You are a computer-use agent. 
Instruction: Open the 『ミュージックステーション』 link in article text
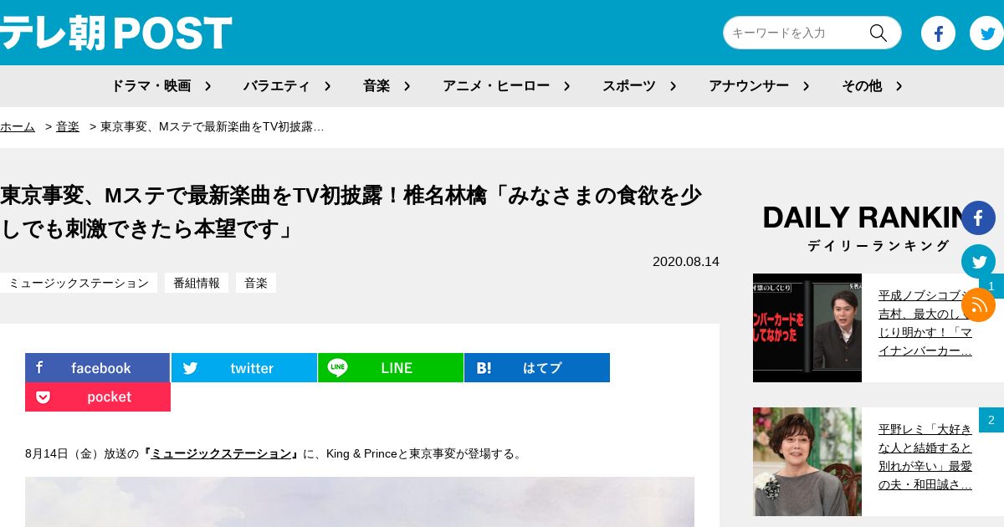[221, 453]
